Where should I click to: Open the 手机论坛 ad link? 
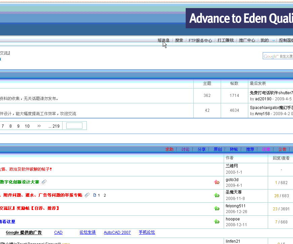click(147, 233)
